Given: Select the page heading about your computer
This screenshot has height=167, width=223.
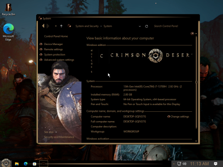Looking at the screenshot, I should click(120, 38).
